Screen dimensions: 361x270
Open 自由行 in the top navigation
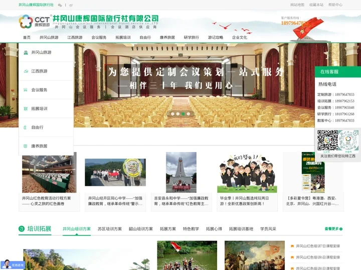pos(145,37)
